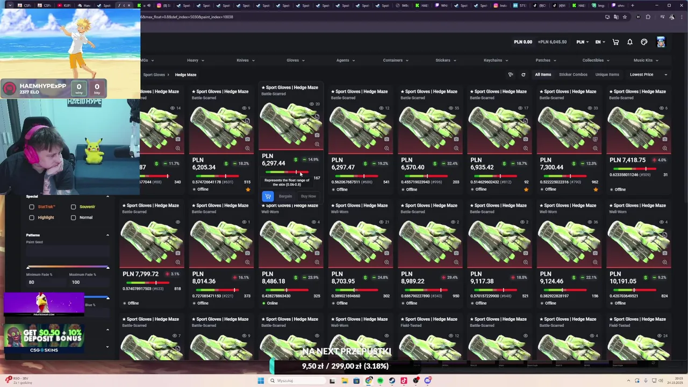Open Spotify in the Windows taskbar
This screenshot has width=688, height=387.
[380, 381]
